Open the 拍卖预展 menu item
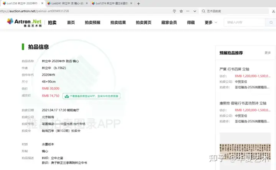This screenshot has height=170, width=276. [x=93, y=23]
